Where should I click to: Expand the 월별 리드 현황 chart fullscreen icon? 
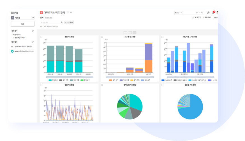point(41,37)
